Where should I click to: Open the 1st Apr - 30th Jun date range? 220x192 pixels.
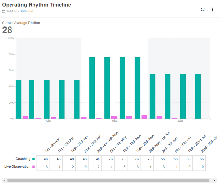[19, 11]
